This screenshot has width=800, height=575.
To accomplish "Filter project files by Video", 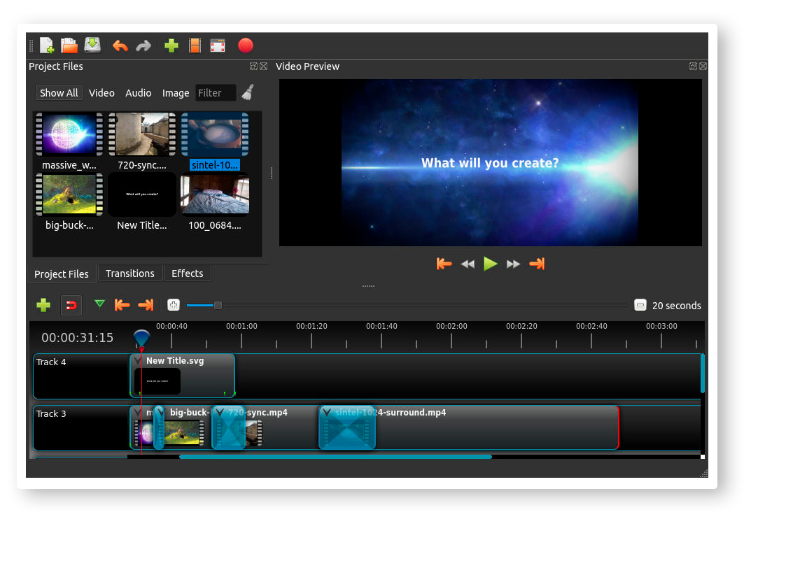I will tap(101, 93).
